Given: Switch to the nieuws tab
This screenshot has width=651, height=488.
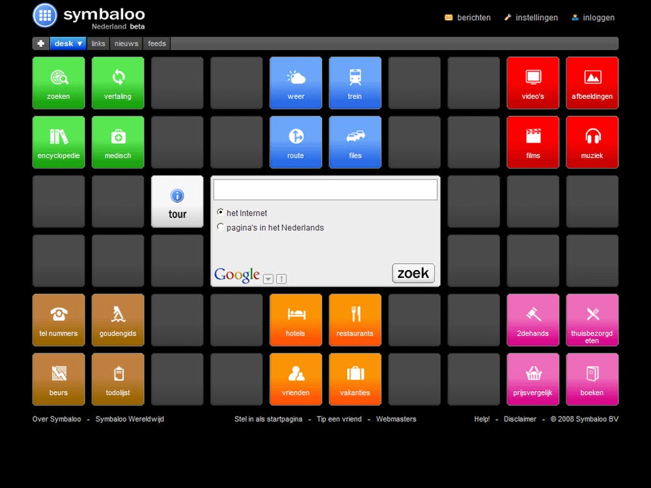Looking at the screenshot, I should [126, 44].
